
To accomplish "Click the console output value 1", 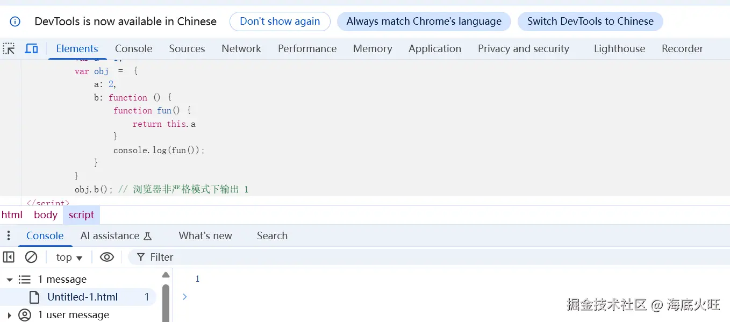I will [197, 279].
